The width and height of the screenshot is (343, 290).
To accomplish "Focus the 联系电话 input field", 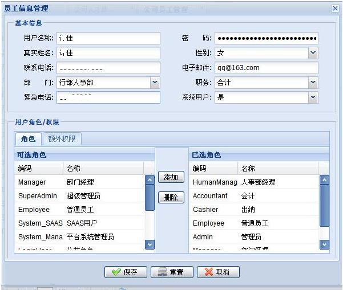I will [108, 68].
